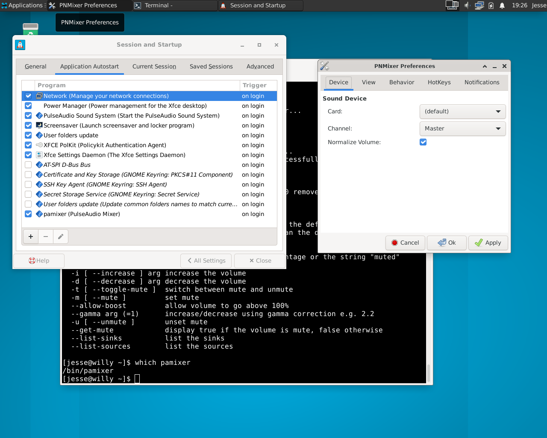Open the Card dropdown in PNMixer

463,112
